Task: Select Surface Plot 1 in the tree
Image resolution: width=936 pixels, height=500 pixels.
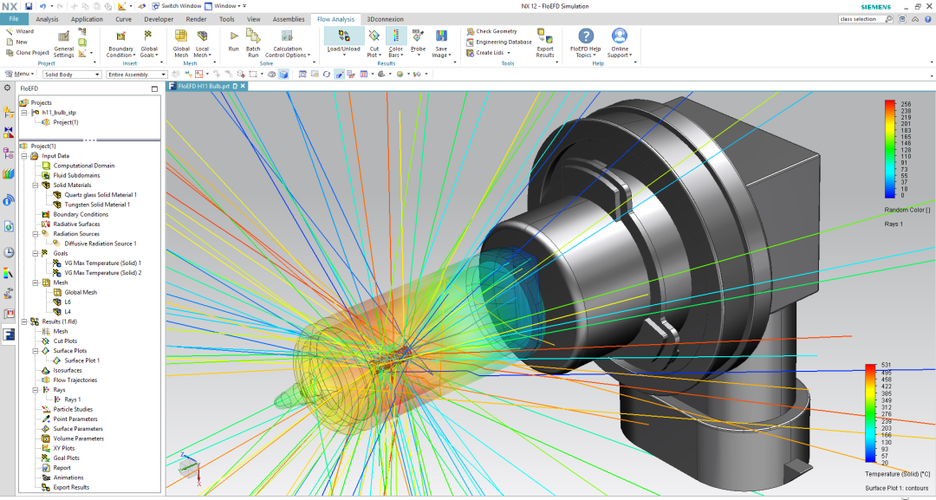Action: 81,360
